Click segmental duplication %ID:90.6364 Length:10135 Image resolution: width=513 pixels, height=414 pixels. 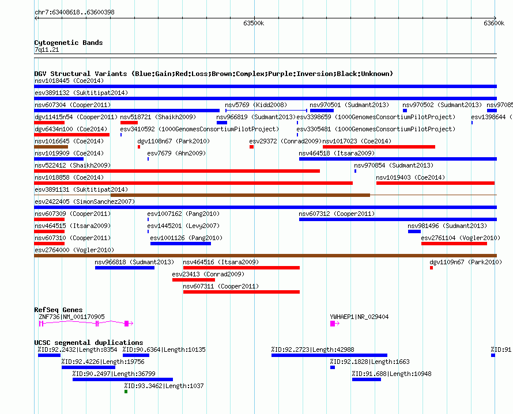[x=136, y=355]
